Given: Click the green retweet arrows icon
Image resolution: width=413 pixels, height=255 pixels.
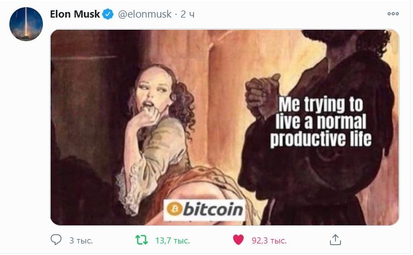Looking at the screenshot, I should (141, 240).
